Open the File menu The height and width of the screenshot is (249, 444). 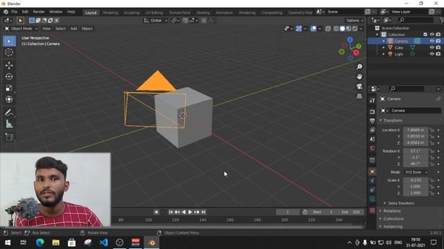tap(14, 12)
